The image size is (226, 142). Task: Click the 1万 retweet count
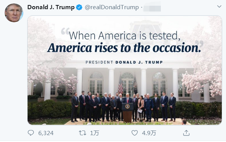(x=95, y=133)
